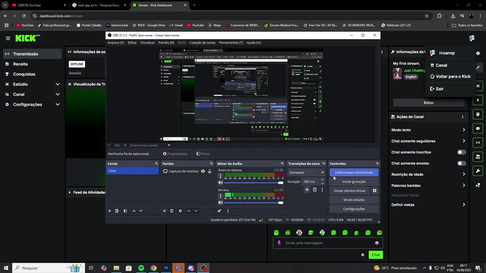Move scene up in Cenas panel

tap(134, 211)
